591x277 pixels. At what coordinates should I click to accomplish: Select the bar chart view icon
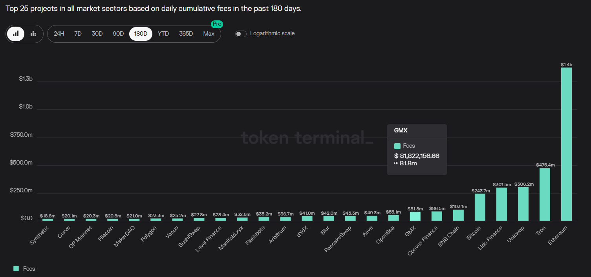16,34
